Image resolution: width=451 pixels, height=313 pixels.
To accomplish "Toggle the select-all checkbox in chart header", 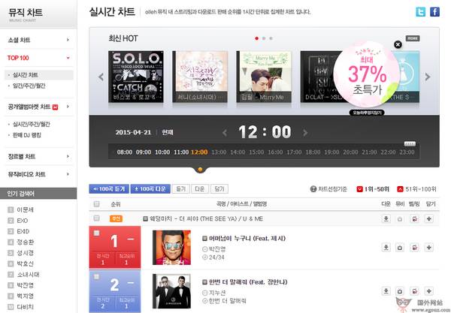I will pos(97,204).
